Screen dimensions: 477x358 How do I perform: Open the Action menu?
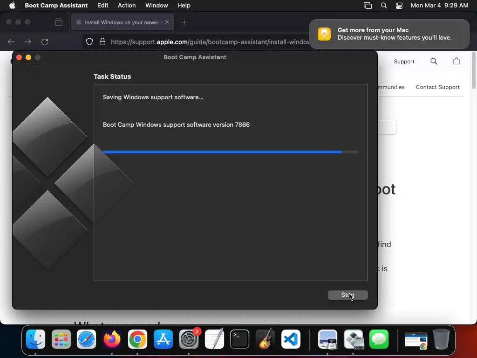pyautogui.click(x=127, y=6)
